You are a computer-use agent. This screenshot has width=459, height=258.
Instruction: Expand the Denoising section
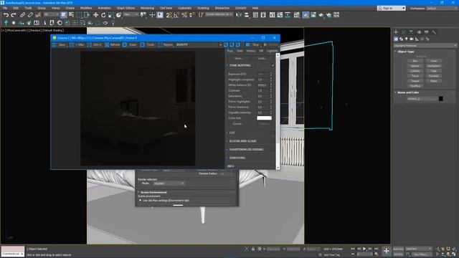[227, 158]
